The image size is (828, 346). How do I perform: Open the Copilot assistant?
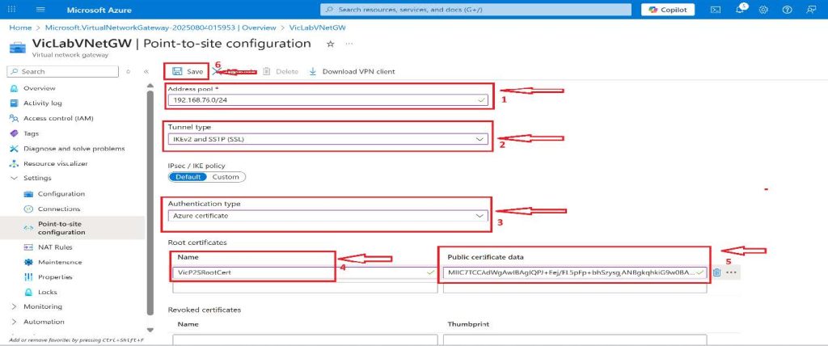click(667, 10)
